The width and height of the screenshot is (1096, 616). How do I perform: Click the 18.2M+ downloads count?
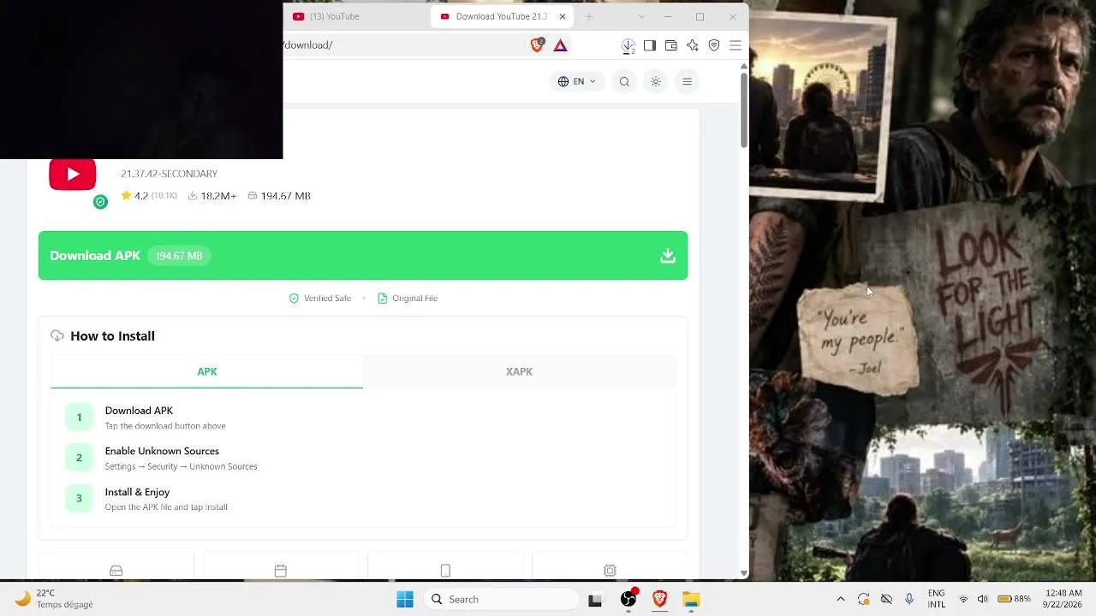pos(211,196)
